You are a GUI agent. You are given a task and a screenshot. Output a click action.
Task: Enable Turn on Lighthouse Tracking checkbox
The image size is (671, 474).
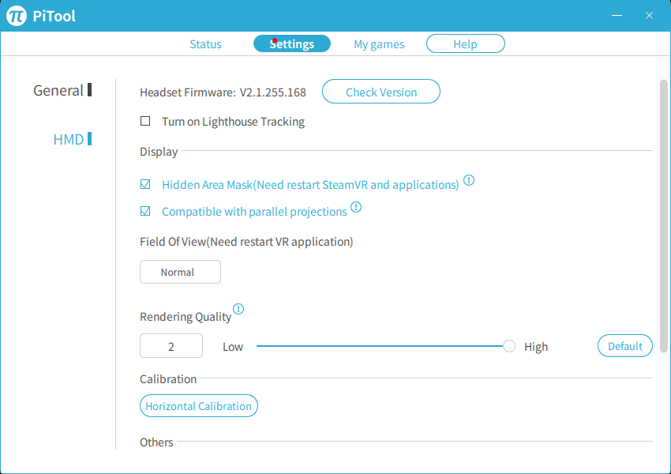(x=145, y=122)
